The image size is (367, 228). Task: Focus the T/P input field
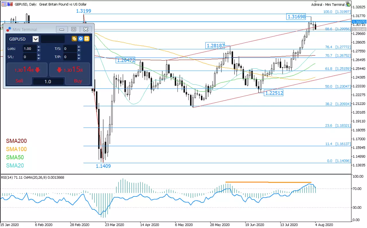70,57
